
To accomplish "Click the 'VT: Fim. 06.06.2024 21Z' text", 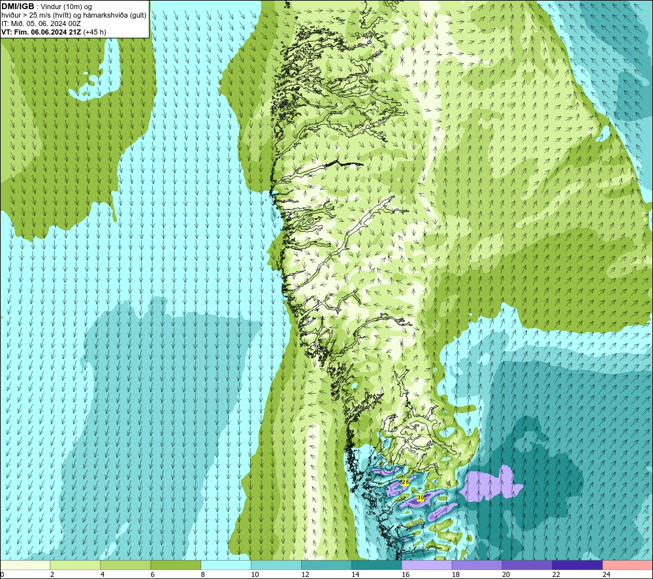I will tap(41, 32).
